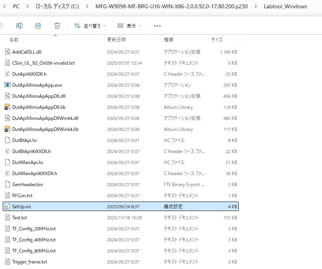Click the Delete trash can icon
This screenshot has height=269, width=322.
point(57,26)
